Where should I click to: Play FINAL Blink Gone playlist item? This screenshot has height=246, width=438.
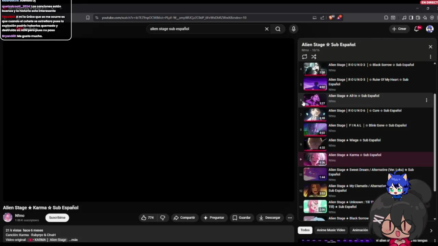366,129
